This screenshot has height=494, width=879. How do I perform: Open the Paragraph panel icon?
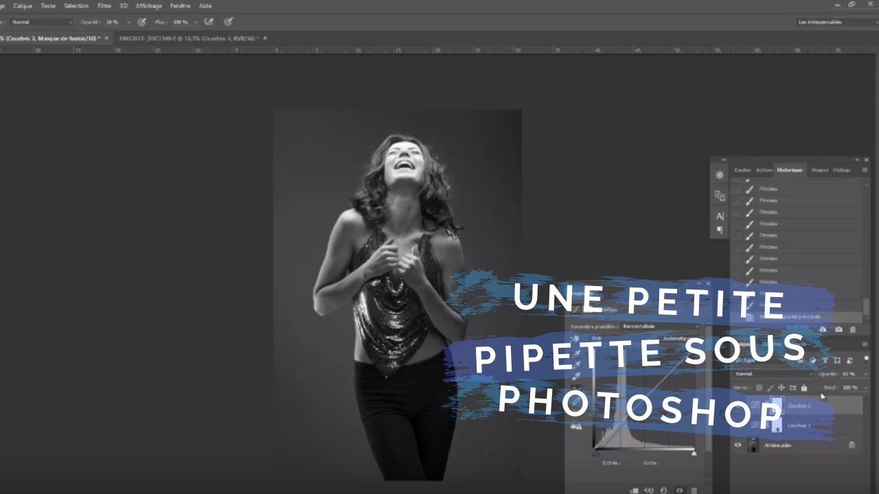tap(720, 230)
